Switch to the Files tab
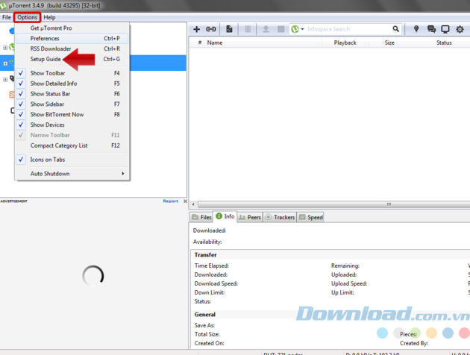 coord(201,217)
